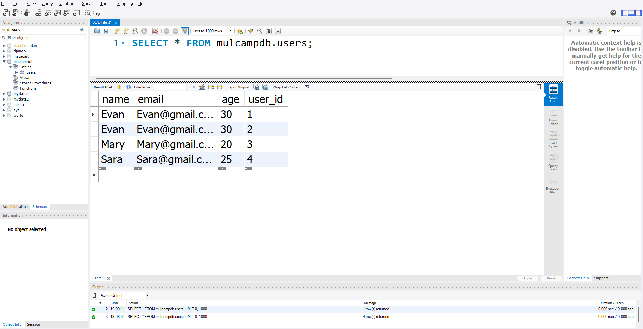Execute the SQL query with the lightning bolt icon
Viewport: 643px width, 329px height.
pyautogui.click(x=117, y=31)
